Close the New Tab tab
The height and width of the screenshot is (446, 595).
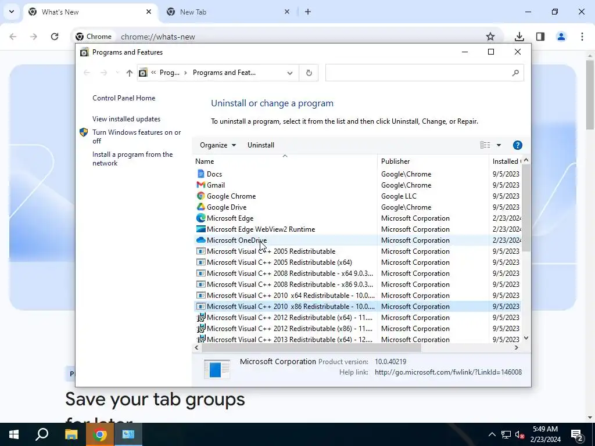287,12
